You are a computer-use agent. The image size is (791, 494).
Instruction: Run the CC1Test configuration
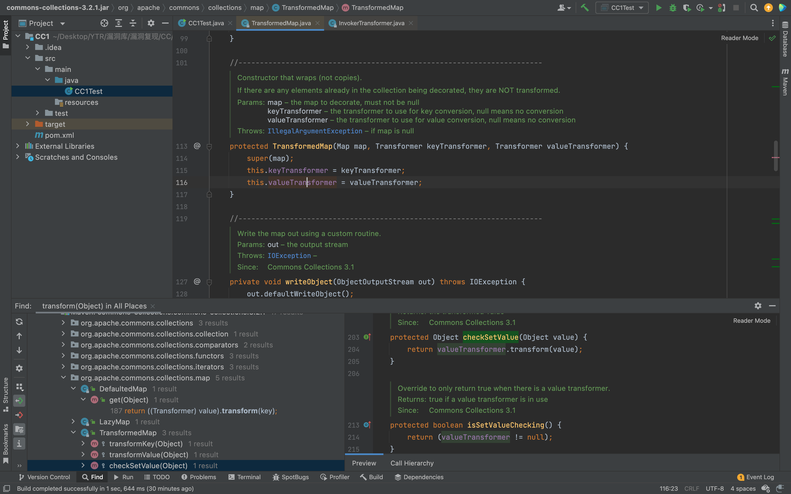tap(659, 7)
